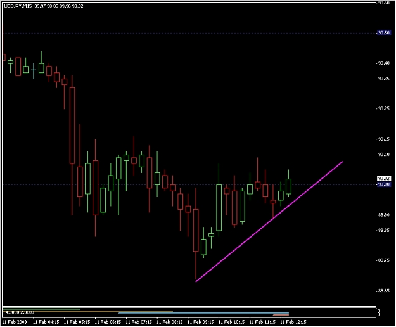Click the 11 Feb 12:15 time label
The image size is (396, 327).
(x=293, y=322)
